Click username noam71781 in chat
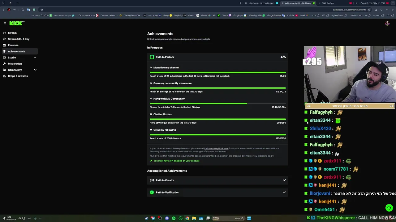The height and width of the screenshot is (222, 396). (336, 169)
